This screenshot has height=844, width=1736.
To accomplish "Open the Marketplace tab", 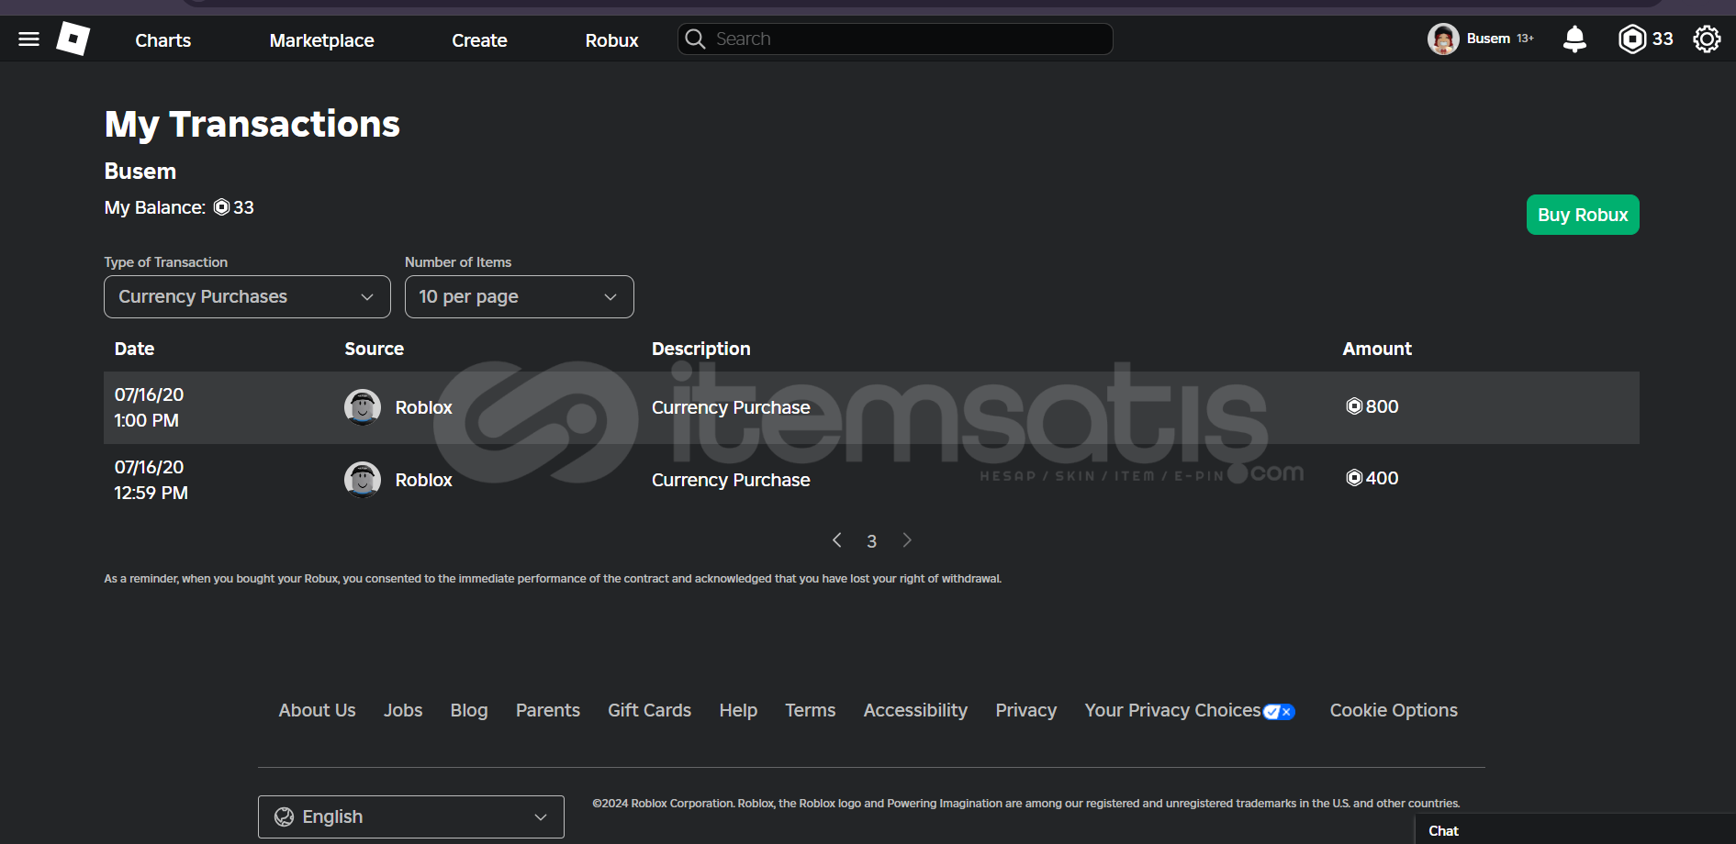I will tap(322, 40).
